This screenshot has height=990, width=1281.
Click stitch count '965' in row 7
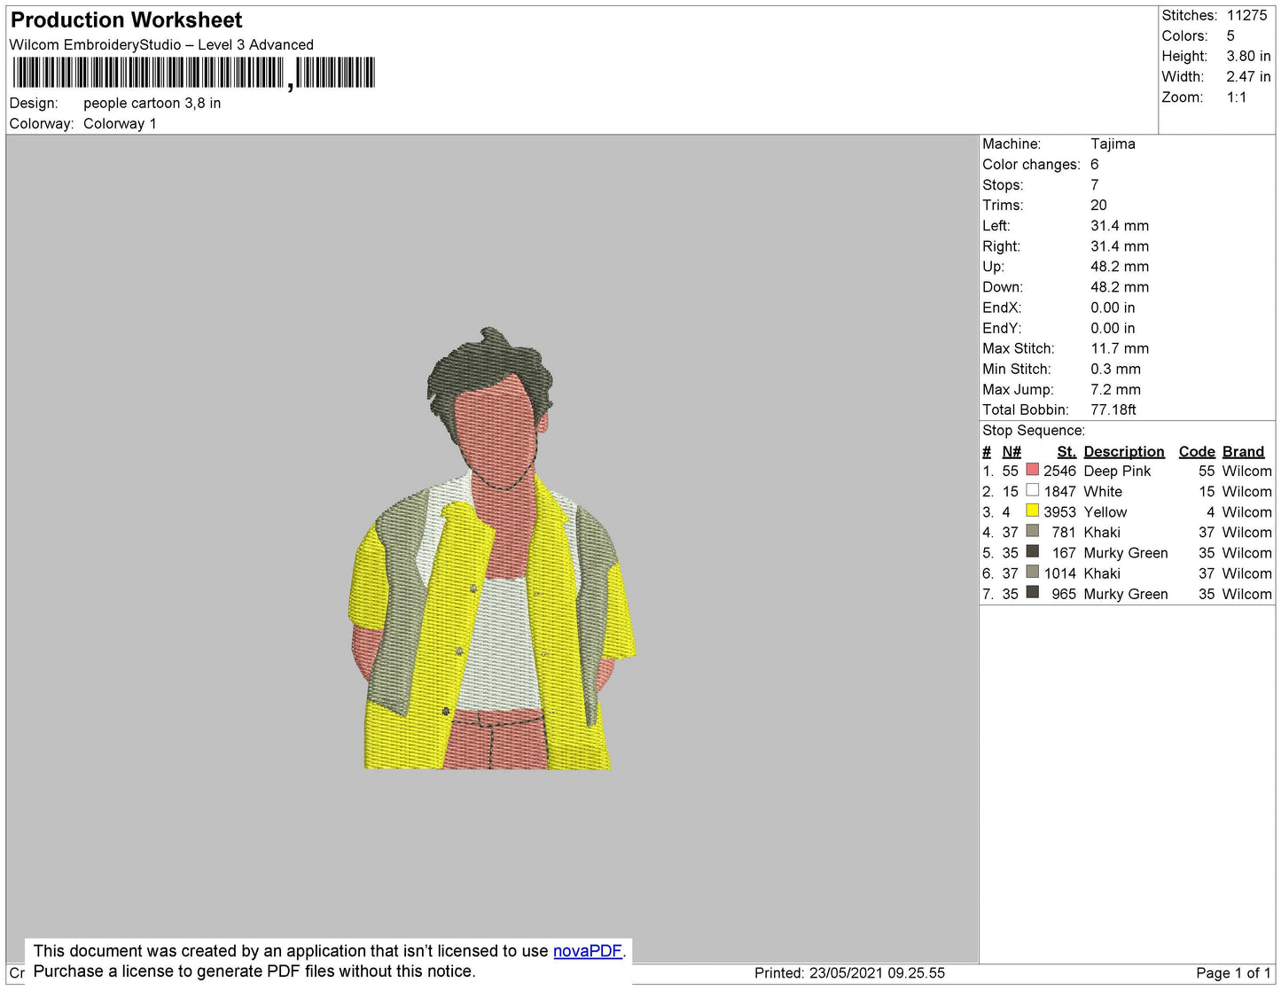click(1064, 594)
